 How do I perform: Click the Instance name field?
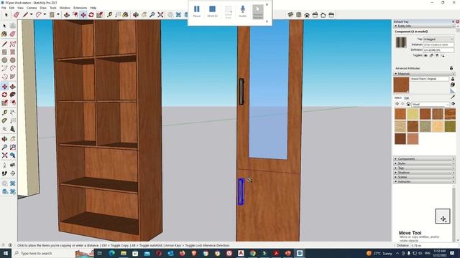pyautogui.click(x=438, y=44)
